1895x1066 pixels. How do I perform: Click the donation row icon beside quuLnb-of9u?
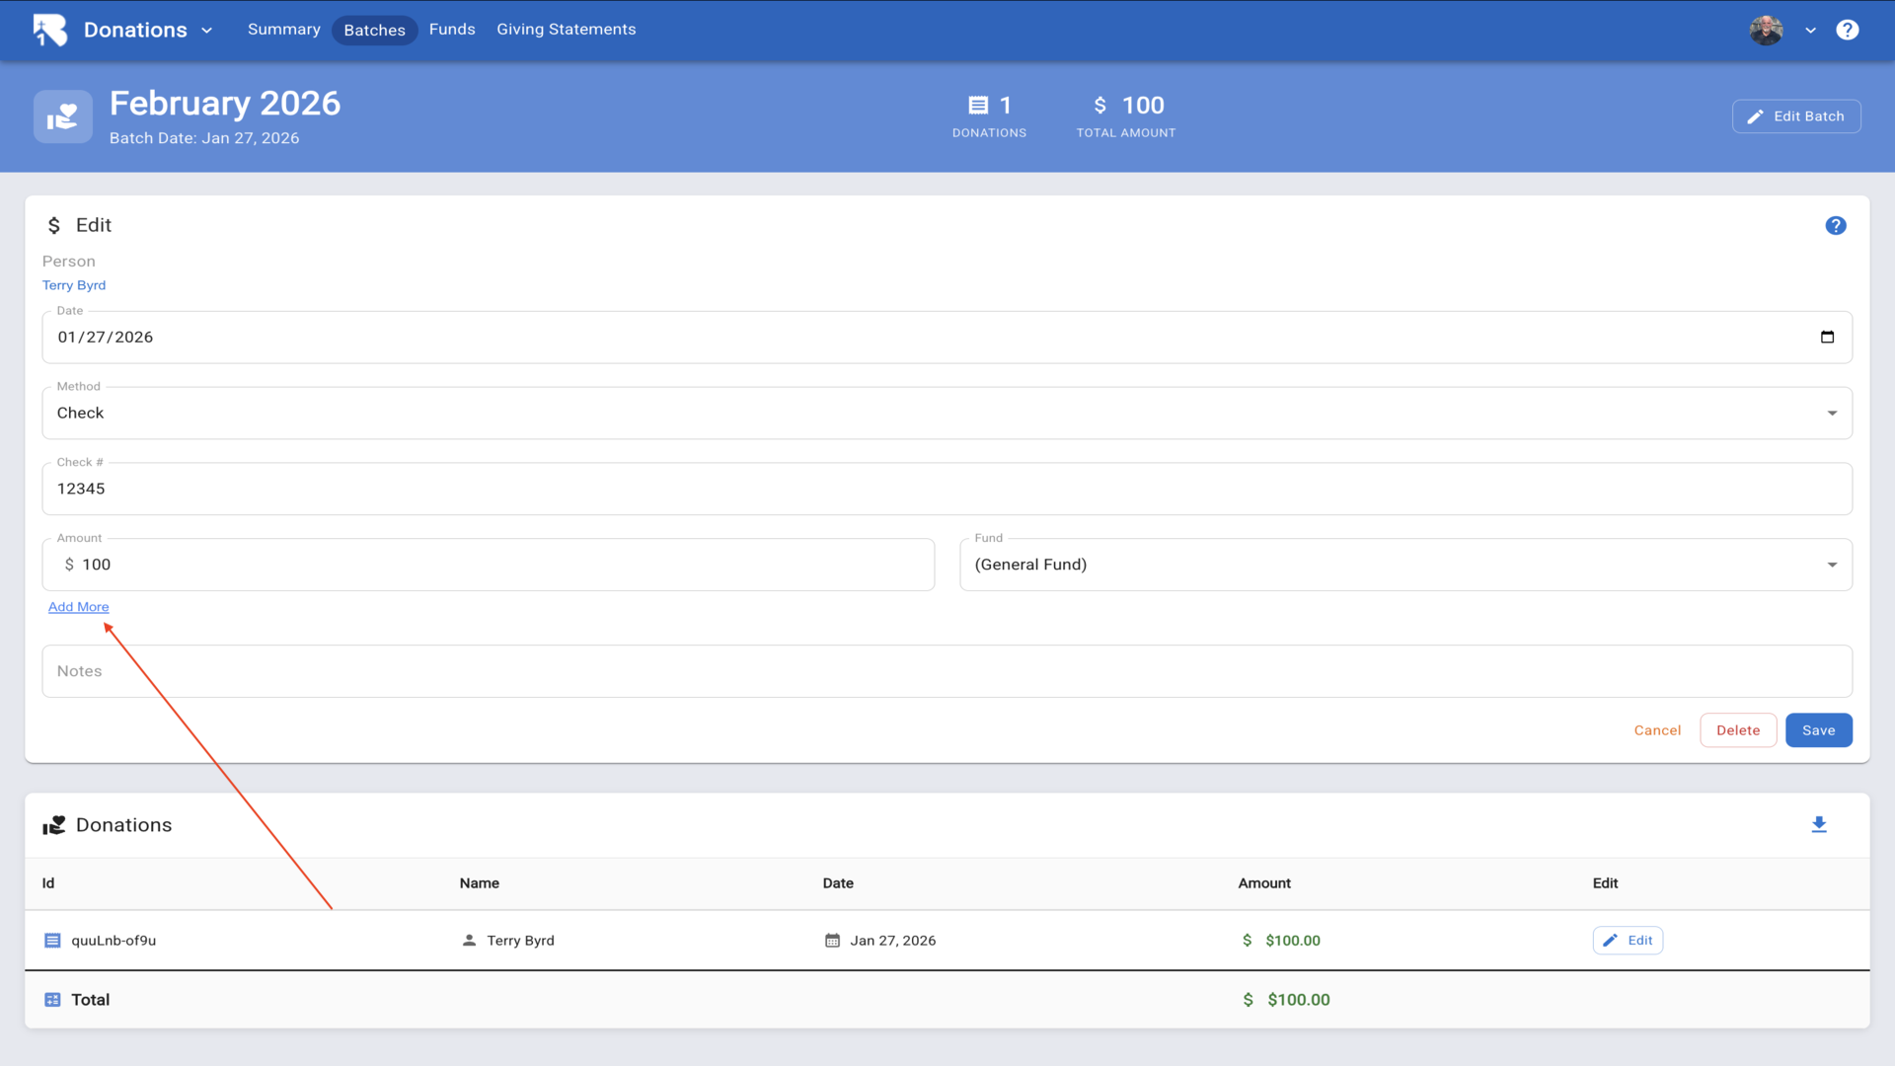click(x=52, y=941)
